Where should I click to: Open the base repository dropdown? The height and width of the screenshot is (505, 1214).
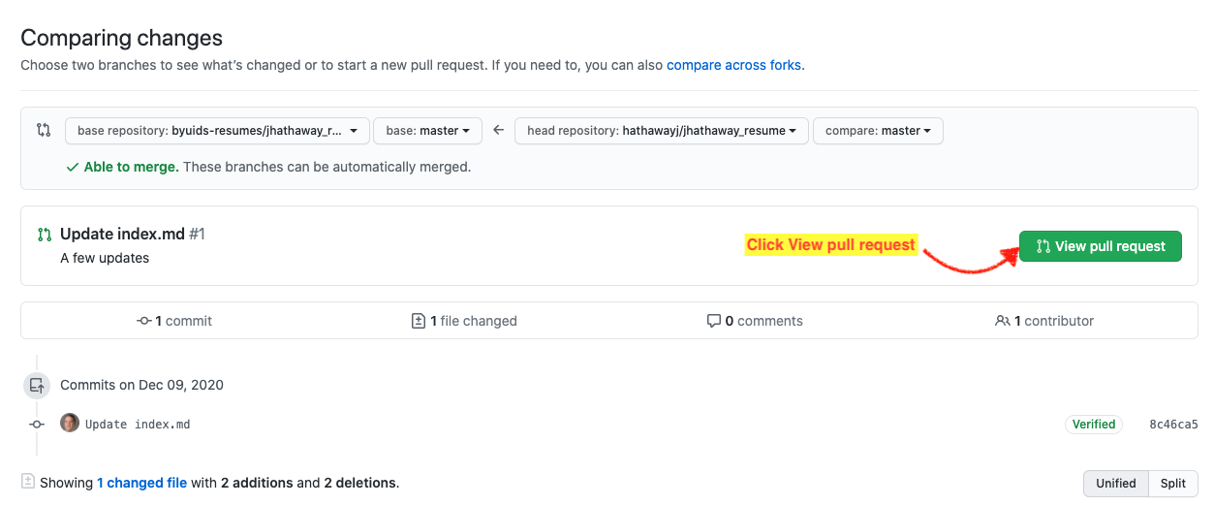[x=217, y=131]
